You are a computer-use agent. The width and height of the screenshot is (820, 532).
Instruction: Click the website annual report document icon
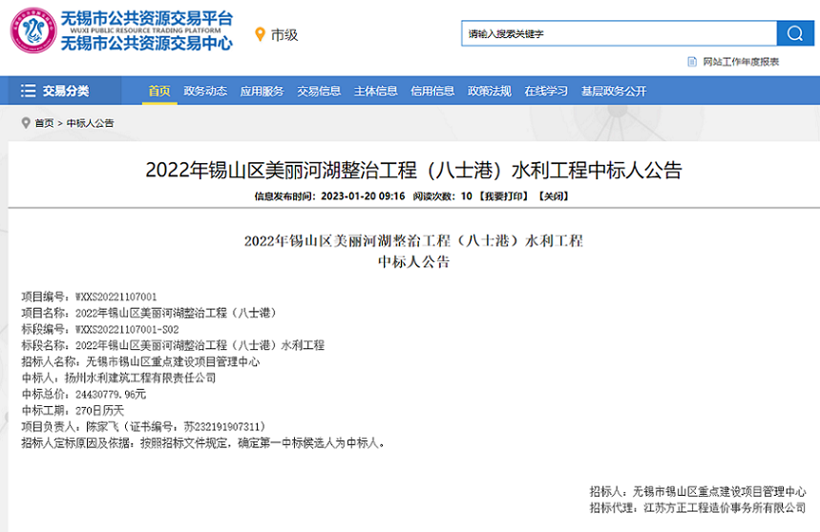(x=692, y=62)
